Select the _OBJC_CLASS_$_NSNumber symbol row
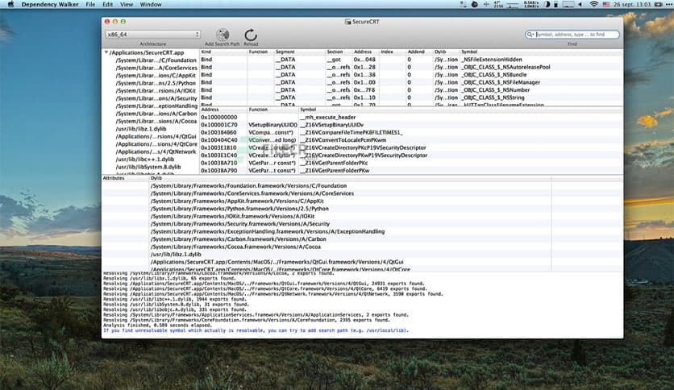The image size is (674, 390). [x=411, y=90]
